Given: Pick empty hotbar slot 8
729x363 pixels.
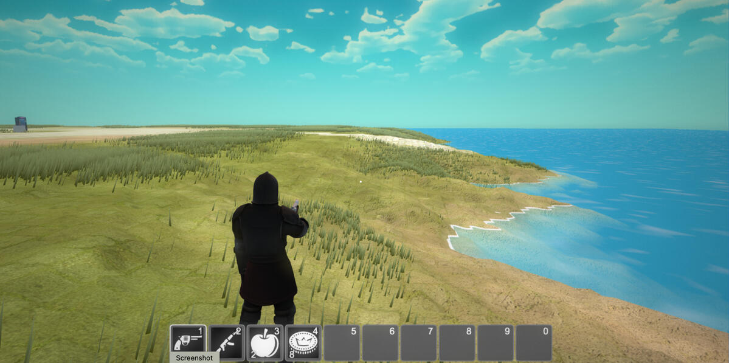Looking at the screenshot, I should point(457,342).
